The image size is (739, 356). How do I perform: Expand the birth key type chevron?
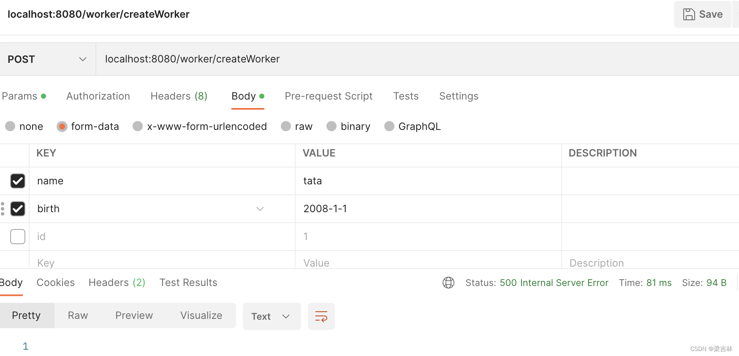point(260,209)
